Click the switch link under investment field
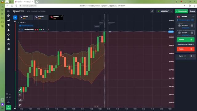This screenshot has width=197, height=111. tap(186, 35)
